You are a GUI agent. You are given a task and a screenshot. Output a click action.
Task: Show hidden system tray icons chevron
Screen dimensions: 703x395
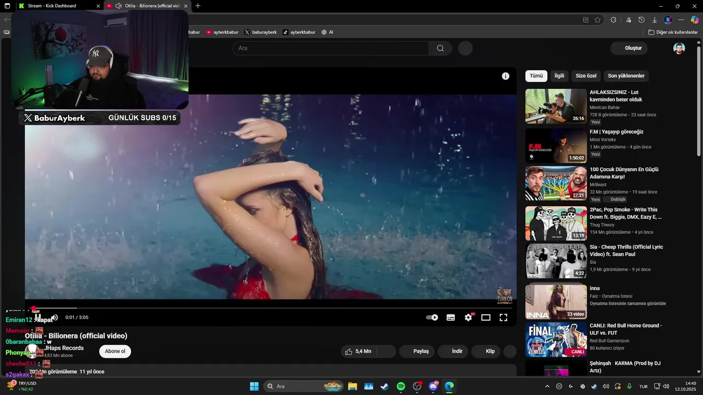coord(547,386)
